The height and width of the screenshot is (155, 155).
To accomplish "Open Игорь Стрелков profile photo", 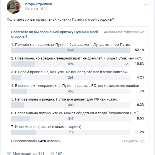I will (14, 7).
